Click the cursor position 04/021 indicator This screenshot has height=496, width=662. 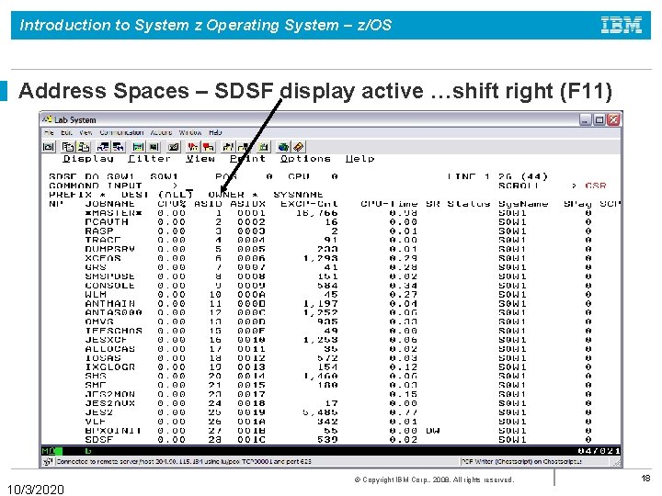coord(599,451)
